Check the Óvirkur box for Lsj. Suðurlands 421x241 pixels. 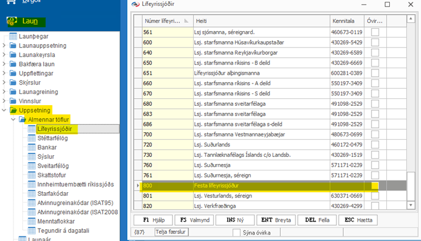[374, 144]
